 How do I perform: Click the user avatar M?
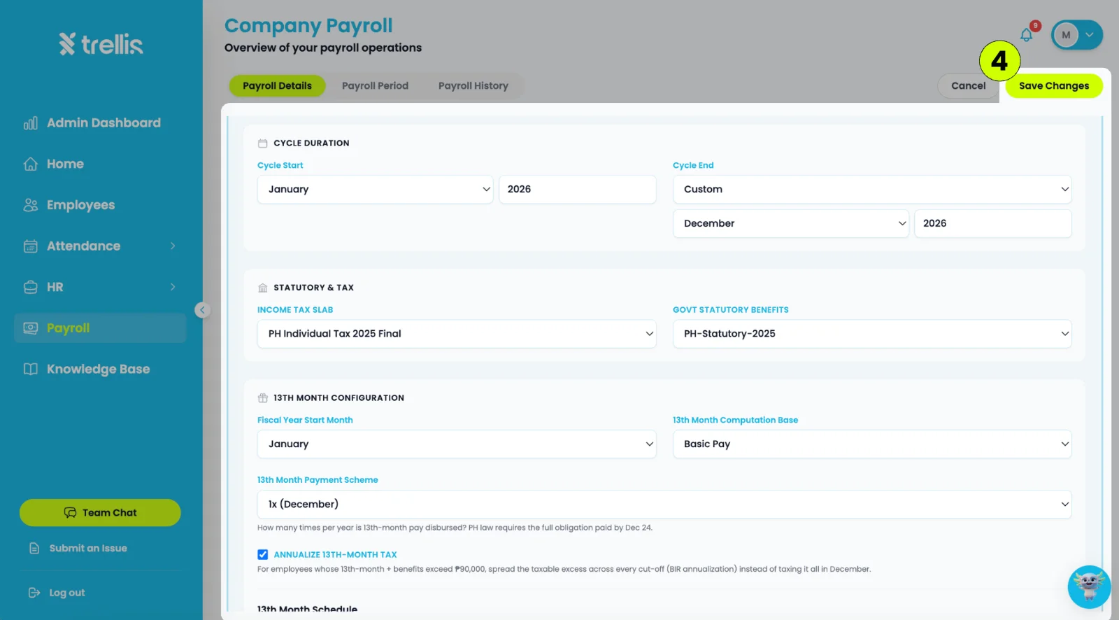click(x=1066, y=35)
